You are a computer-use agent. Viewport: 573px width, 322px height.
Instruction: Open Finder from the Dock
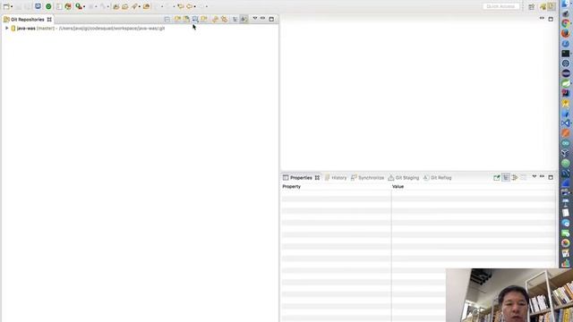coord(566,4)
